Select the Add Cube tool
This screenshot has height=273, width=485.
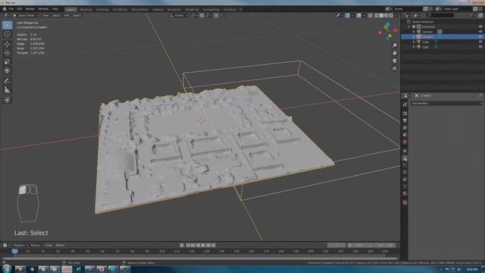[7, 99]
